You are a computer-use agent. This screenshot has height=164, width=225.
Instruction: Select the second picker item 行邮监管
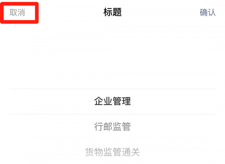pyautogui.click(x=112, y=126)
